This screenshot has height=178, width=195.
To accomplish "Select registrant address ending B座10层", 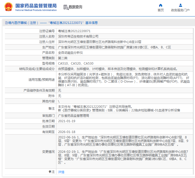I will click(100, 42).
